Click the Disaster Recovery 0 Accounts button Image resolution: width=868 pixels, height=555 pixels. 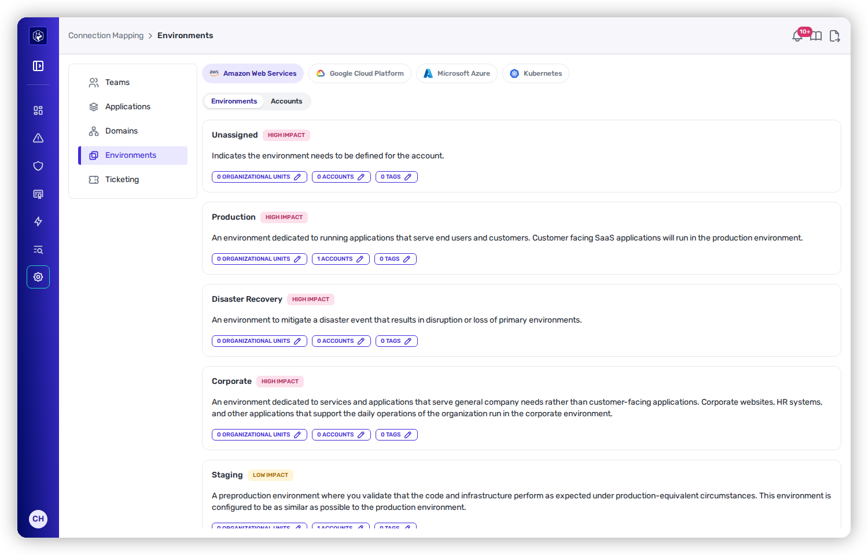coord(341,341)
